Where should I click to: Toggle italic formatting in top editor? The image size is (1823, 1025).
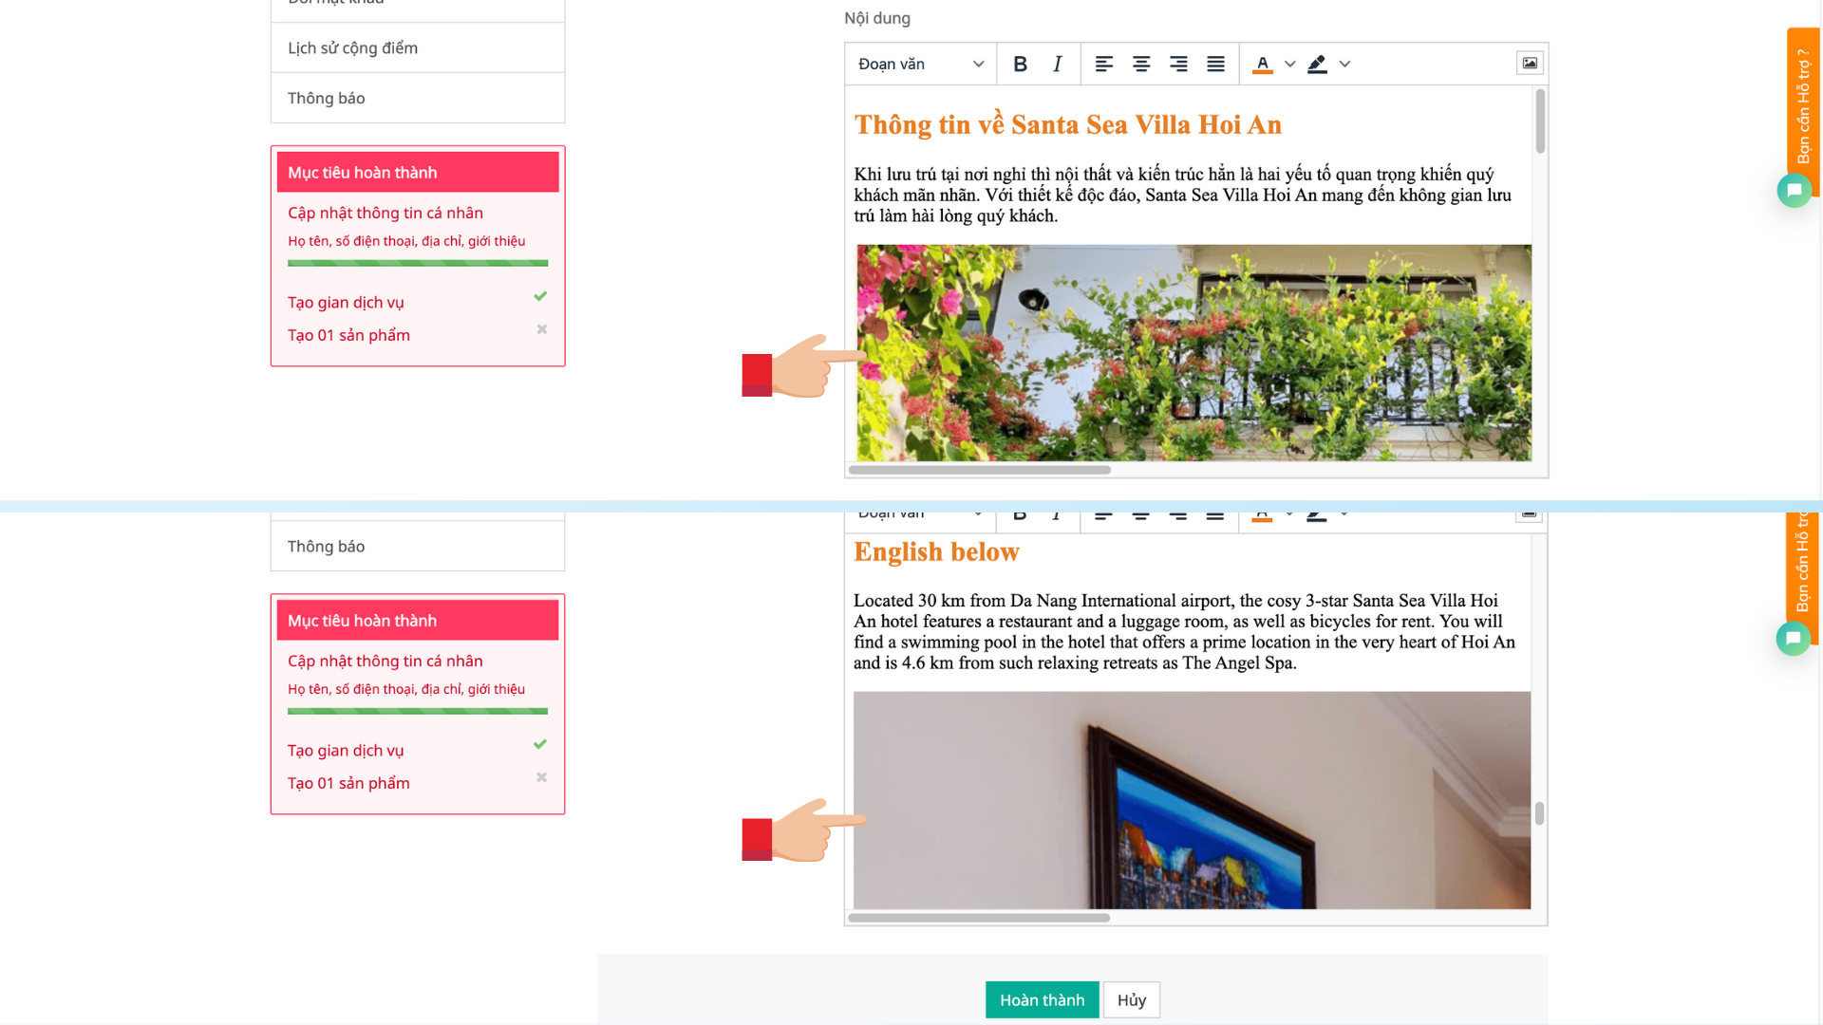pos(1057,64)
